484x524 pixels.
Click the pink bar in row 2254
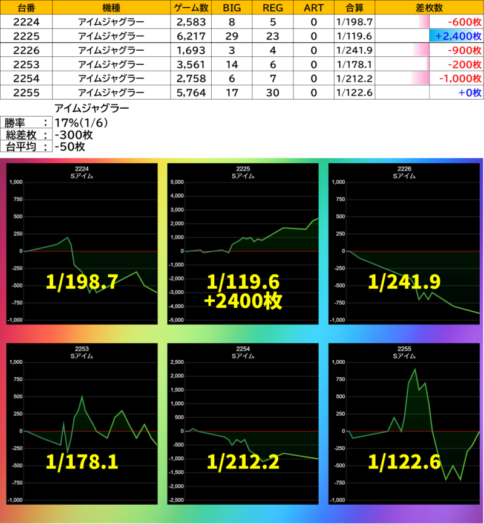click(x=420, y=78)
